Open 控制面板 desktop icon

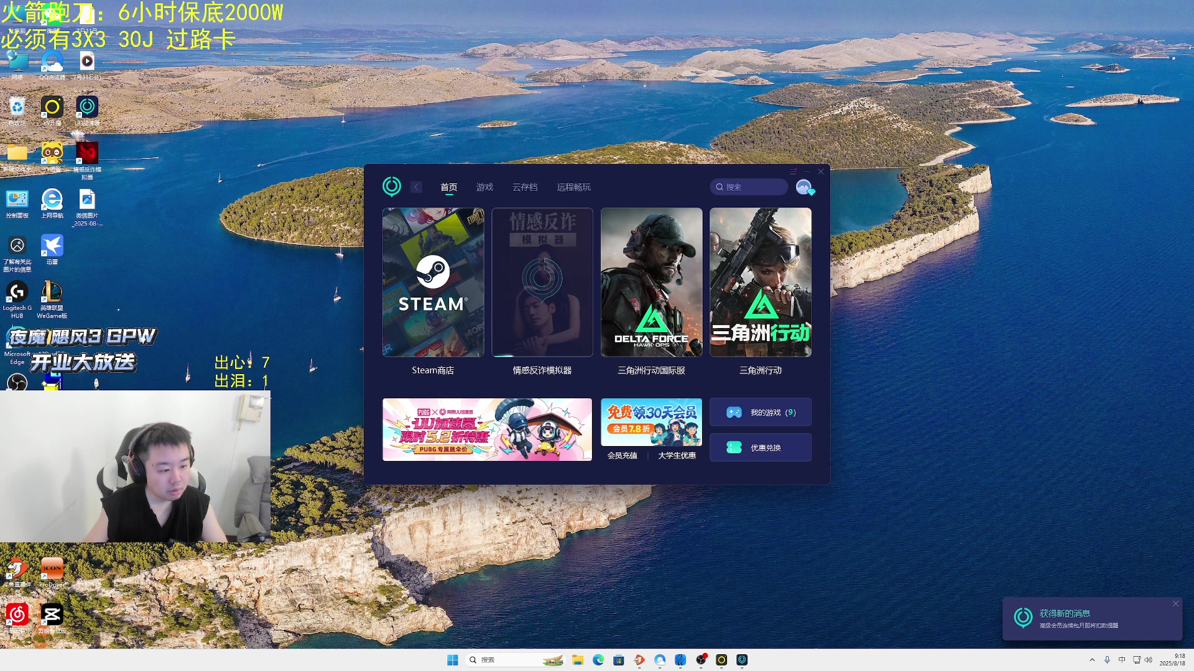(x=17, y=204)
